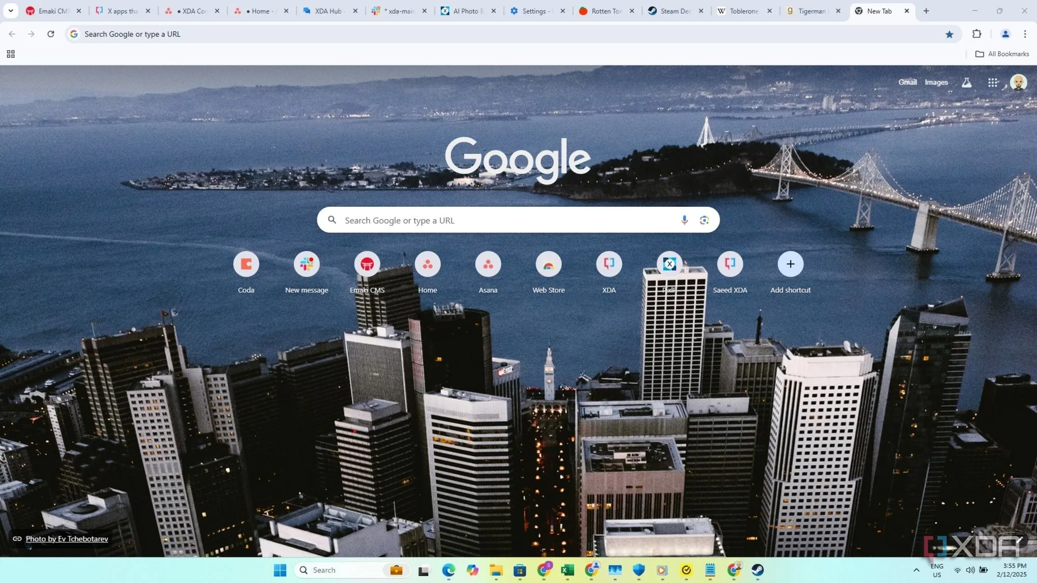Search by image with Google Lens icon
Viewport: 1037px width, 583px height.
point(704,220)
